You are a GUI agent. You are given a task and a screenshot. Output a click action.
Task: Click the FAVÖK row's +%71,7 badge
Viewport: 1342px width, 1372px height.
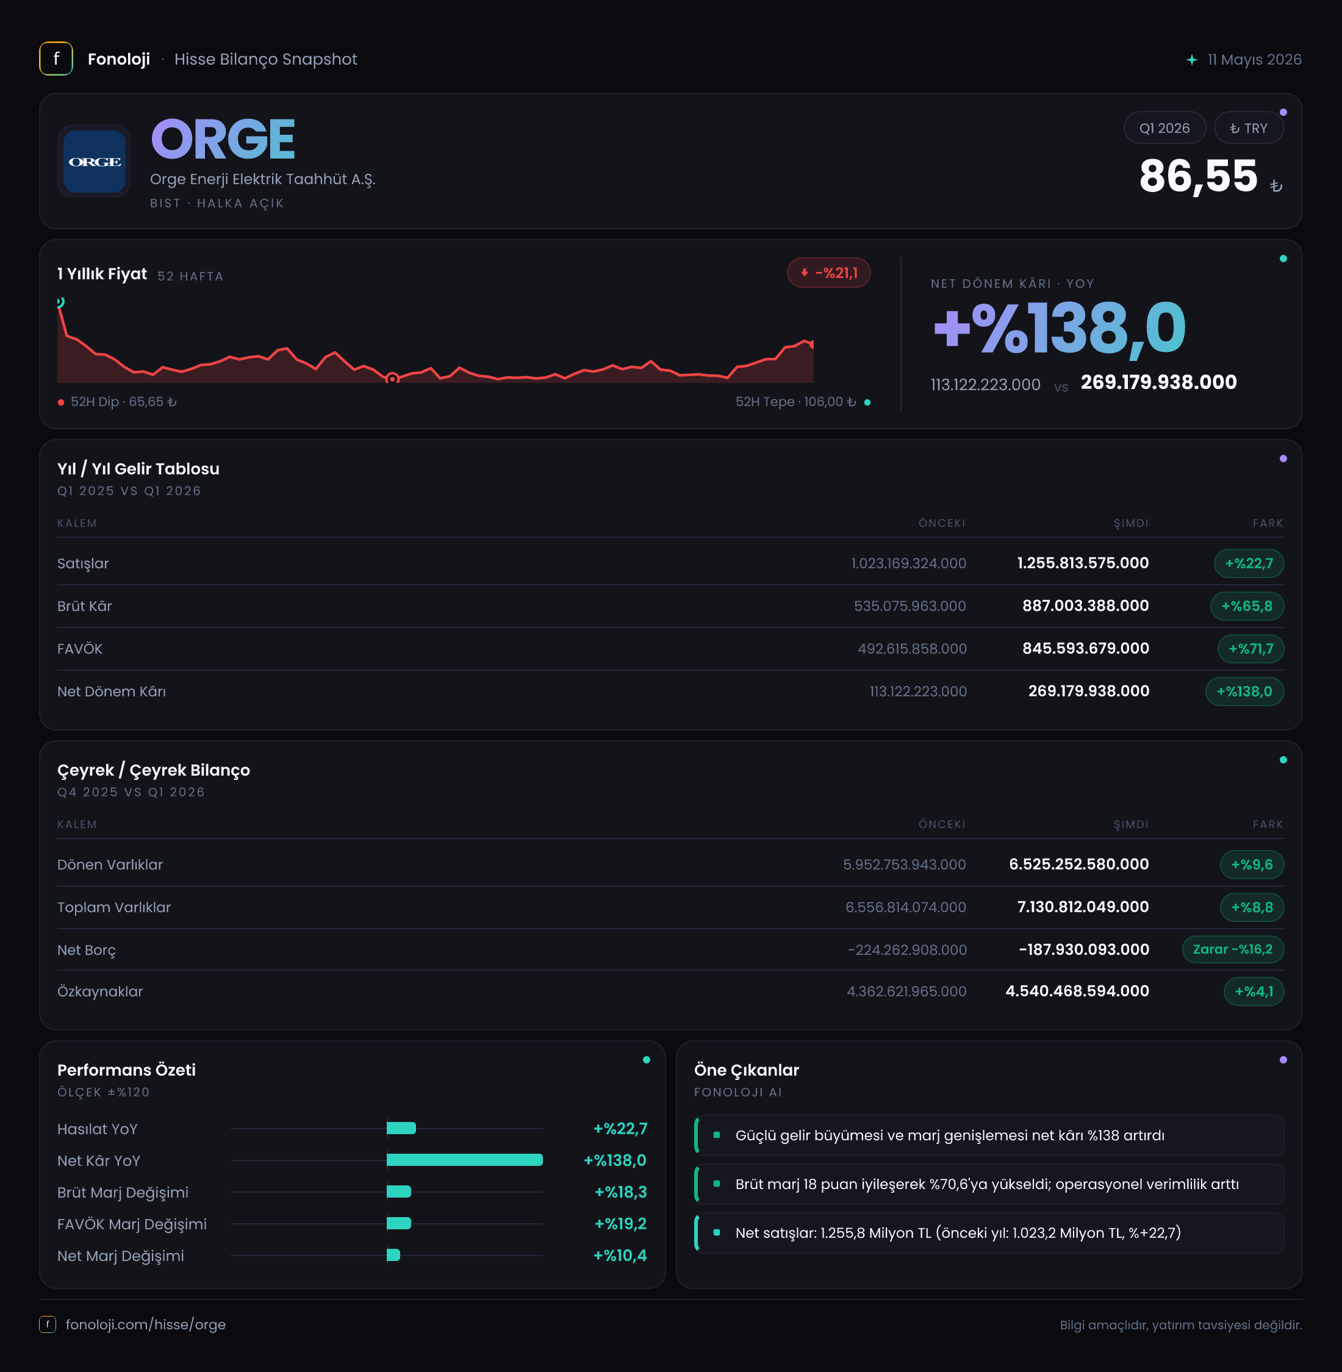1250,648
